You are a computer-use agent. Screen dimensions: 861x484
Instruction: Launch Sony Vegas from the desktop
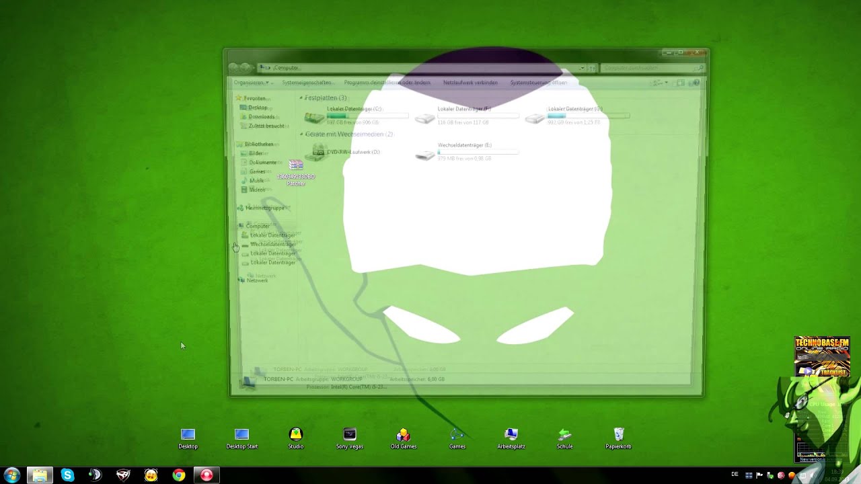click(x=349, y=438)
